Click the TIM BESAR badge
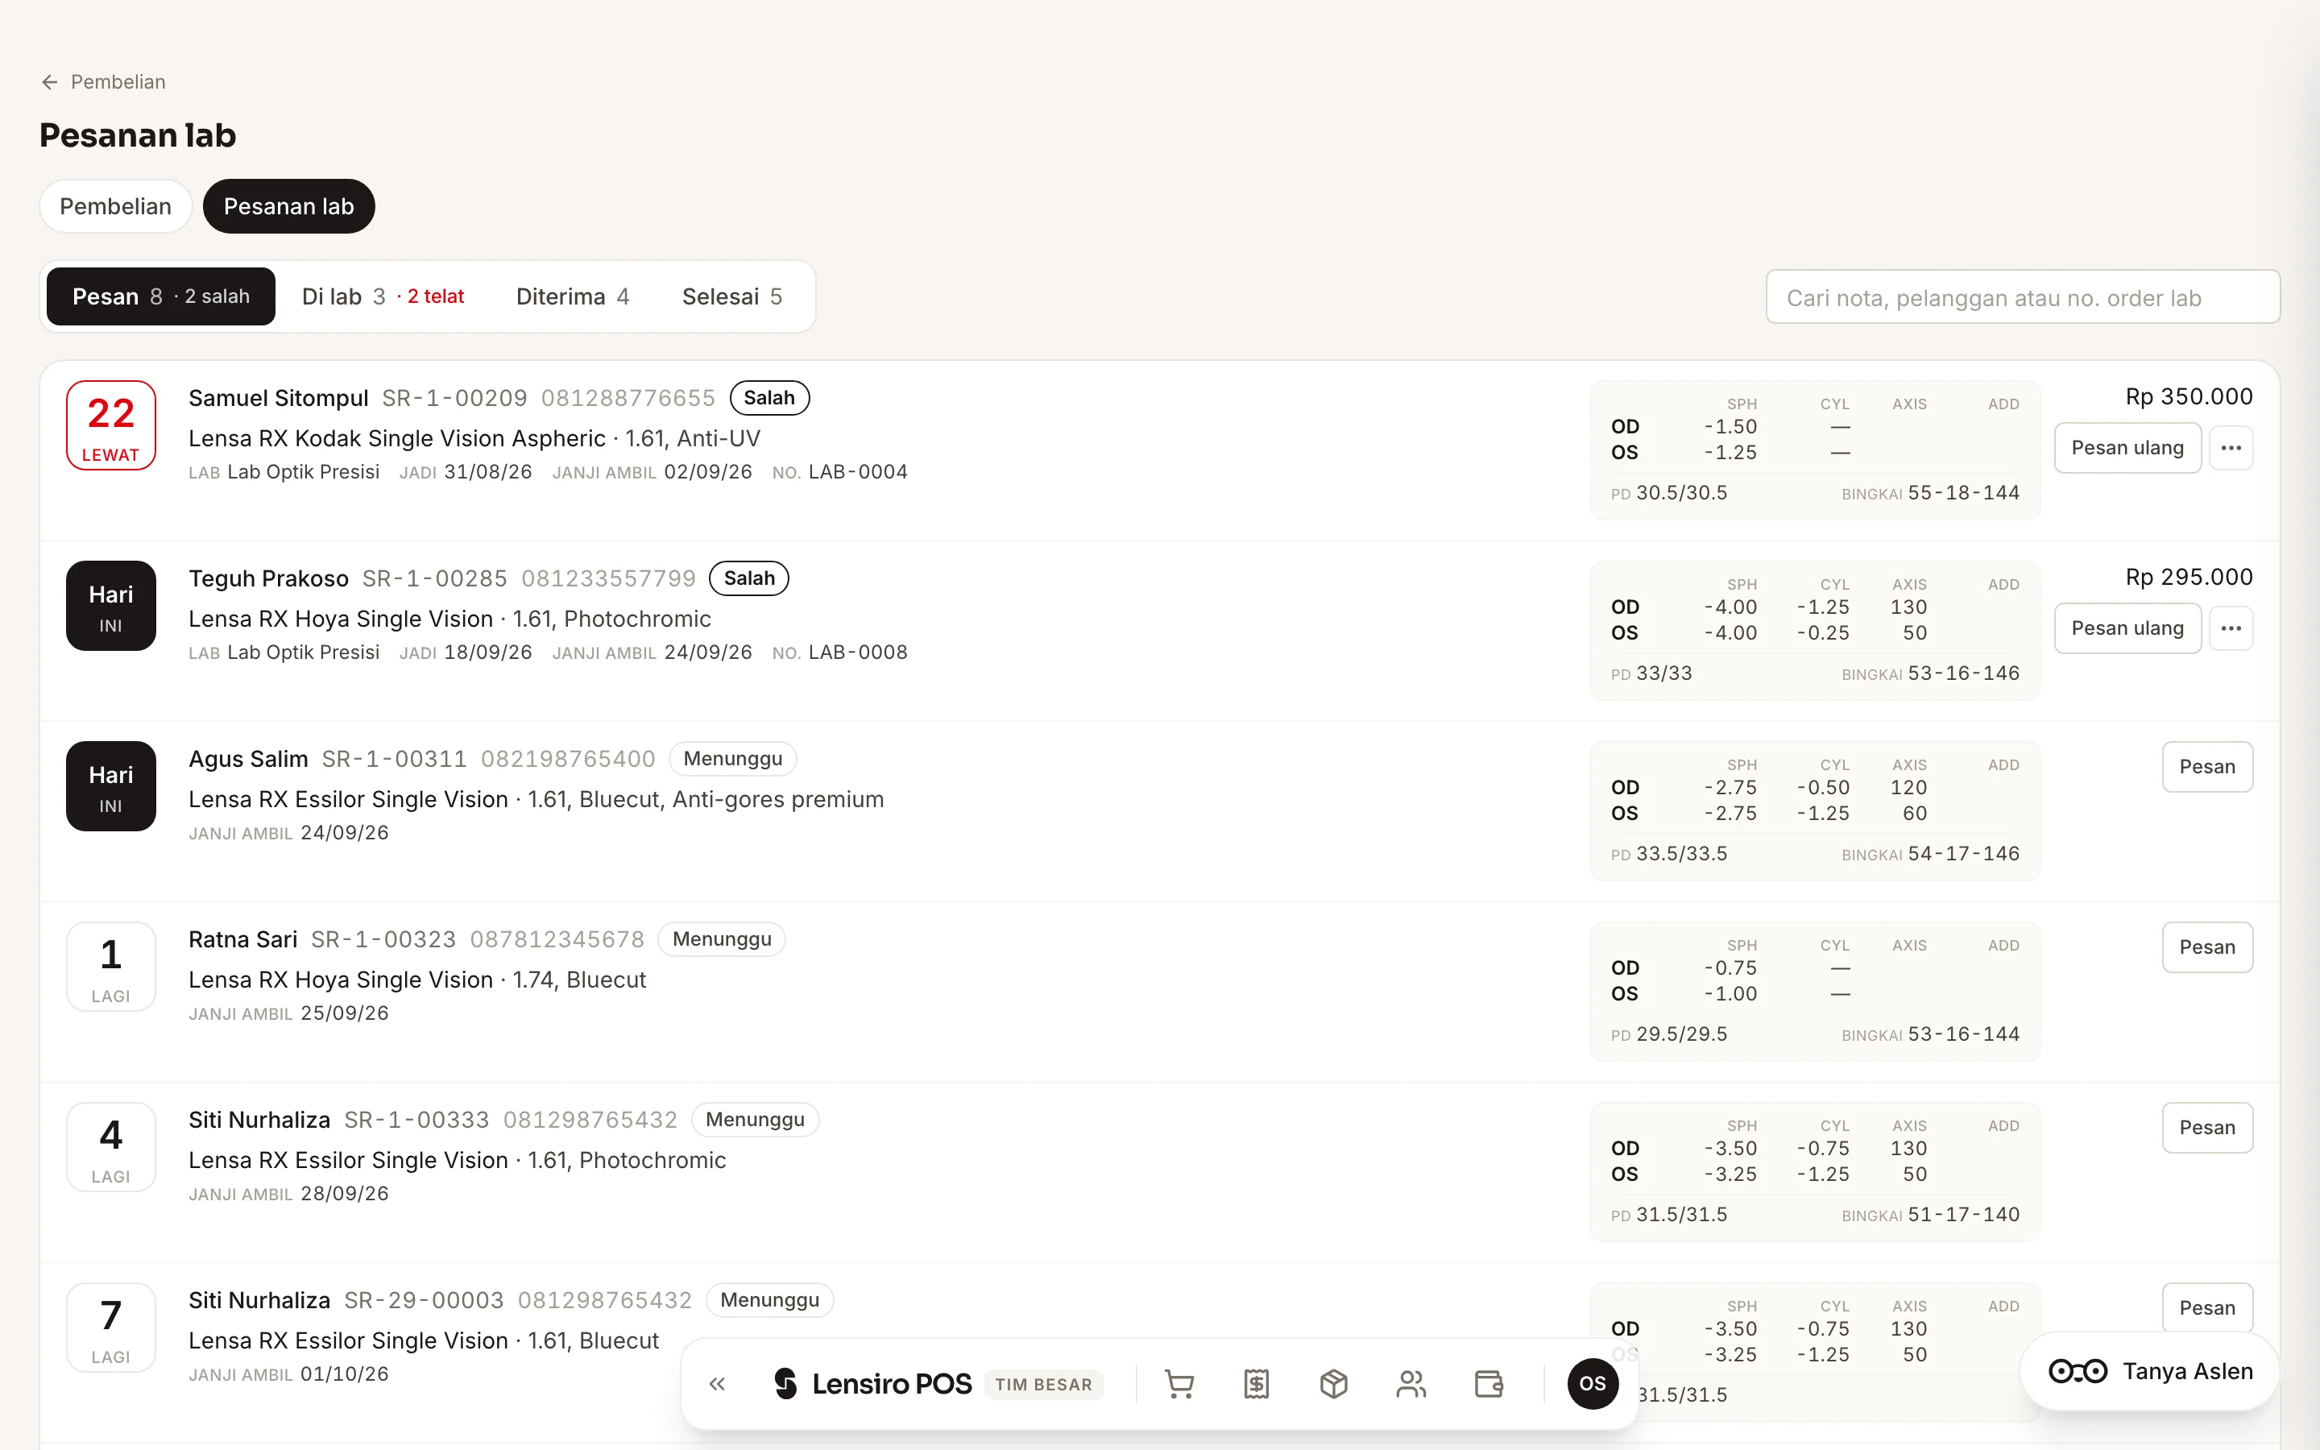Screen dimensions: 2320x1450 (x=1043, y=1385)
